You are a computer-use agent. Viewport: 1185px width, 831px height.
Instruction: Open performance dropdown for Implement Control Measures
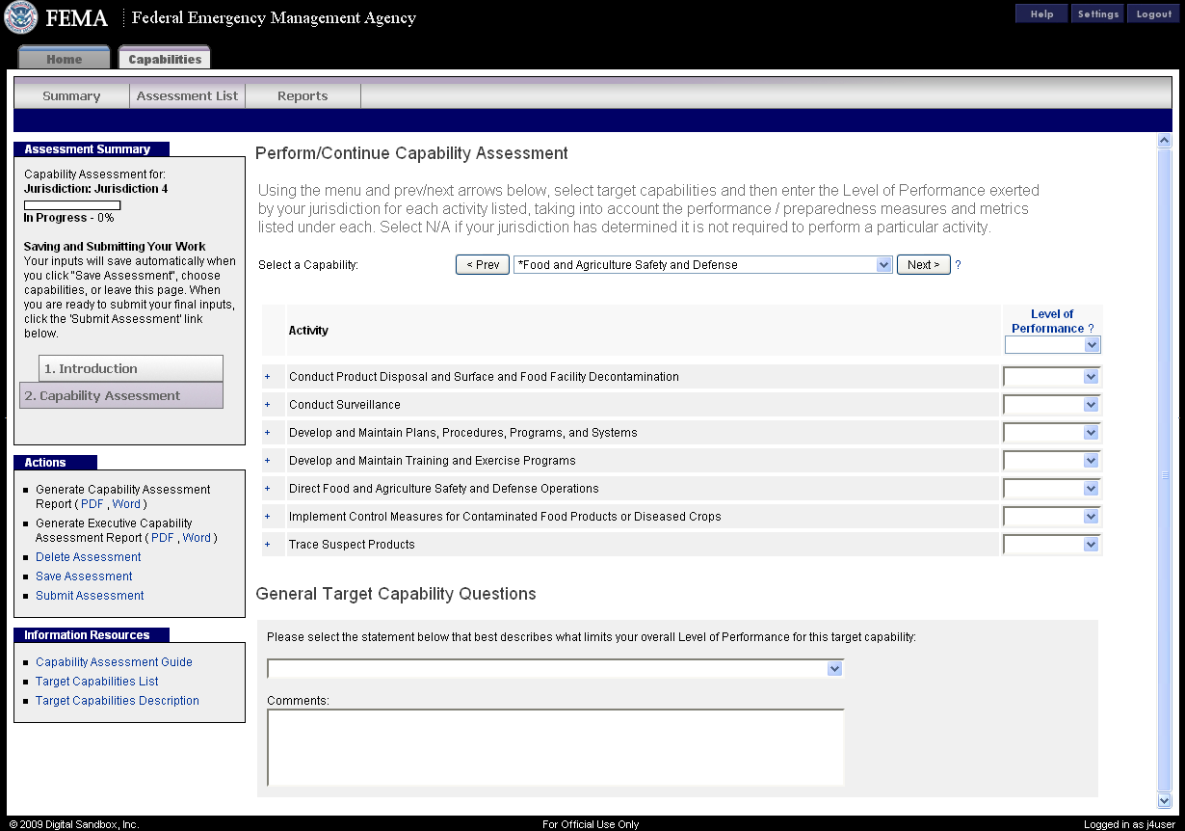[x=1051, y=517]
